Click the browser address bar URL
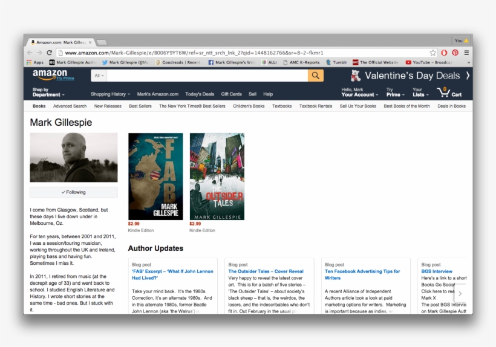Screen dimensions: 496x347 [x=194, y=53]
